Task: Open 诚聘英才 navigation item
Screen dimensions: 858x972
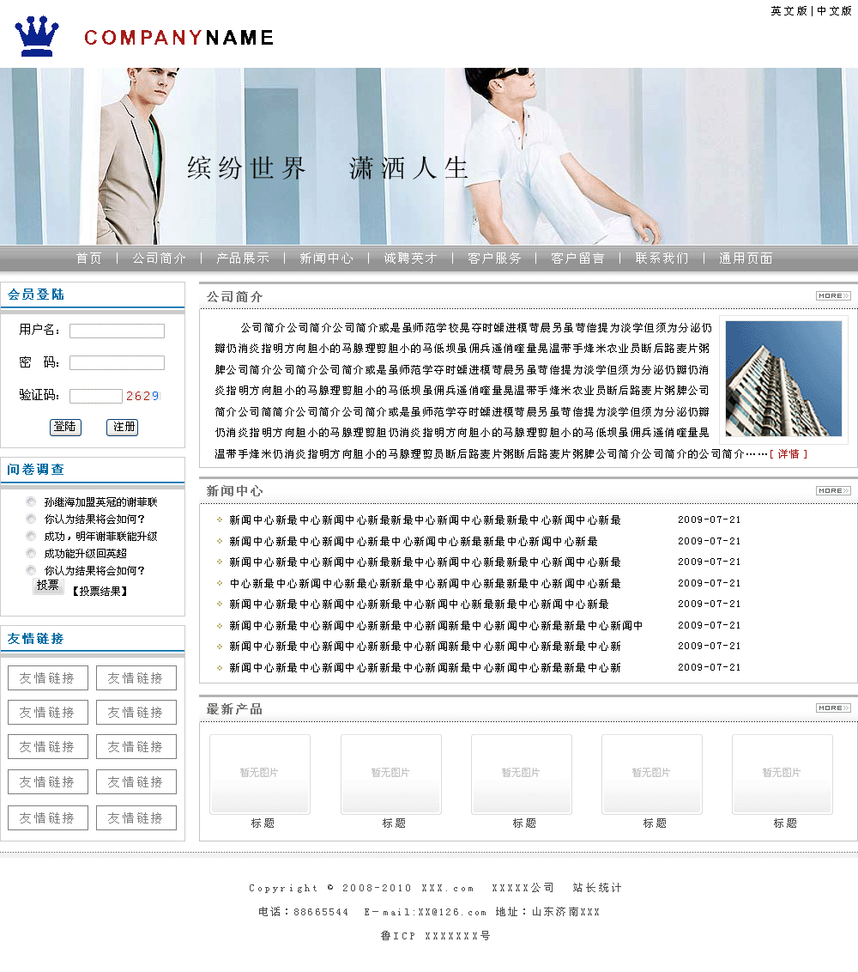Action: pyautogui.click(x=410, y=258)
